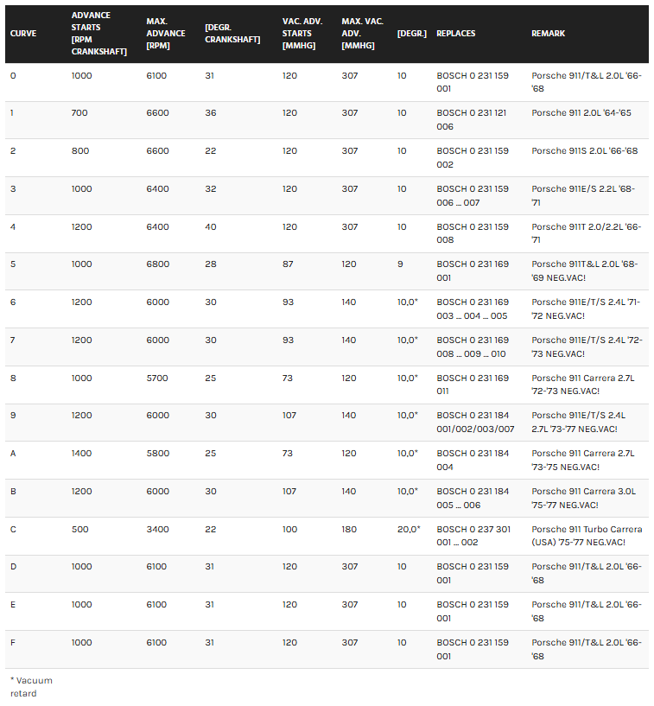This screenshot has width=654, height=706.
Task: Select the MAX. ADVANCE [RPM] header
Action: [166, 34]
